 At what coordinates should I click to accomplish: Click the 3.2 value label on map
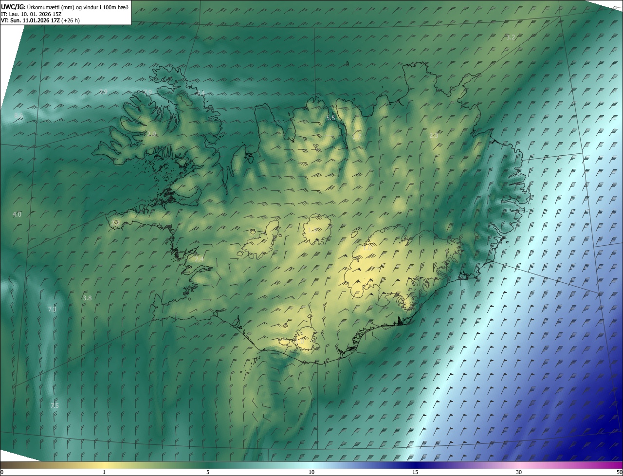tap(511, 37)
